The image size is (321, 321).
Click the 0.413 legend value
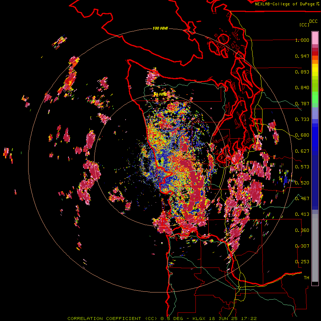tap(302, 214)
